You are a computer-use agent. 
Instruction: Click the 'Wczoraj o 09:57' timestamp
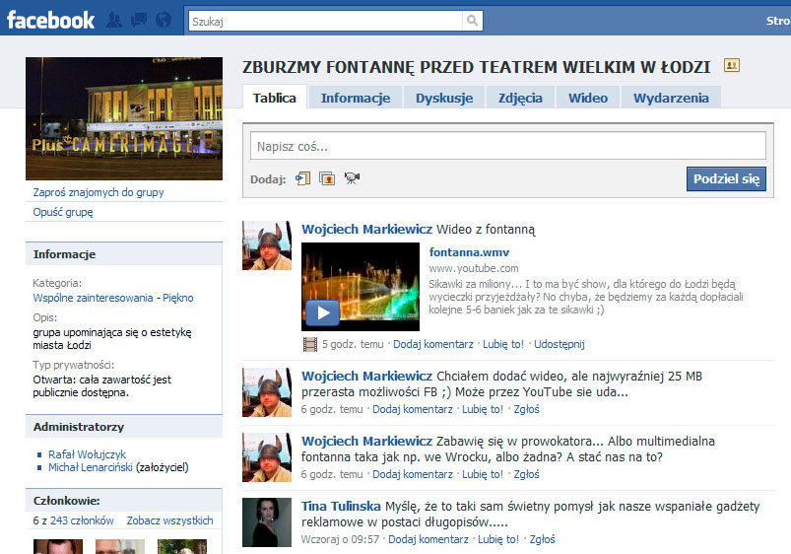point(340,539)
